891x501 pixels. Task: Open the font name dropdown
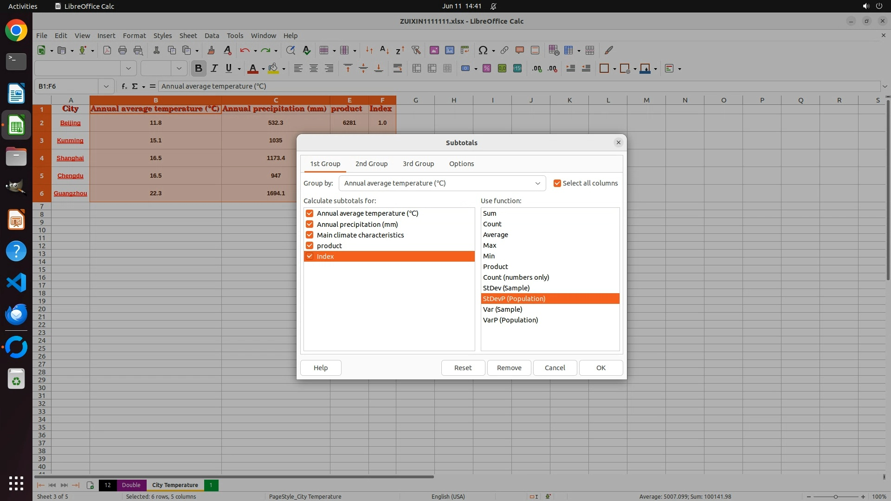128,69
